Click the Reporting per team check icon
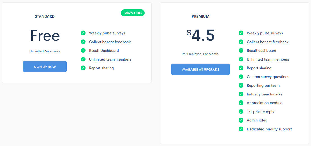 [241, 85]
